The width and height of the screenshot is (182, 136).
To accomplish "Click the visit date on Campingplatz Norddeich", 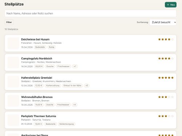I will [27, 66].
